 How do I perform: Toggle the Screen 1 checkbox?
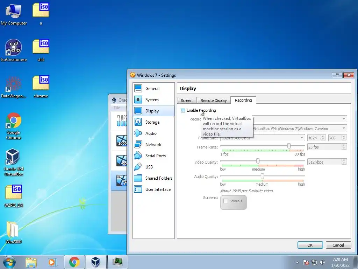225,201
